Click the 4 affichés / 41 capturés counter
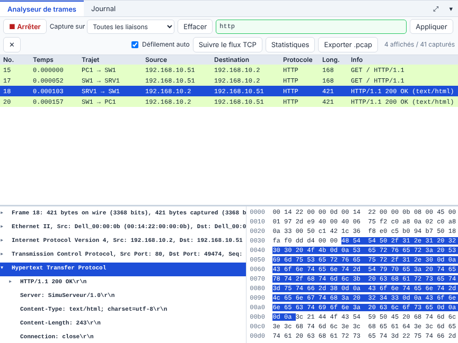The image size is (458, 343). pyautogui.click(x=419, y=44)
